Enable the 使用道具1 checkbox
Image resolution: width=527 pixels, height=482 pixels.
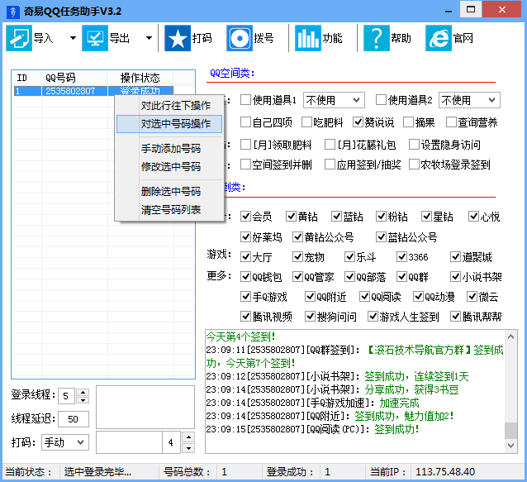[245, 99]
